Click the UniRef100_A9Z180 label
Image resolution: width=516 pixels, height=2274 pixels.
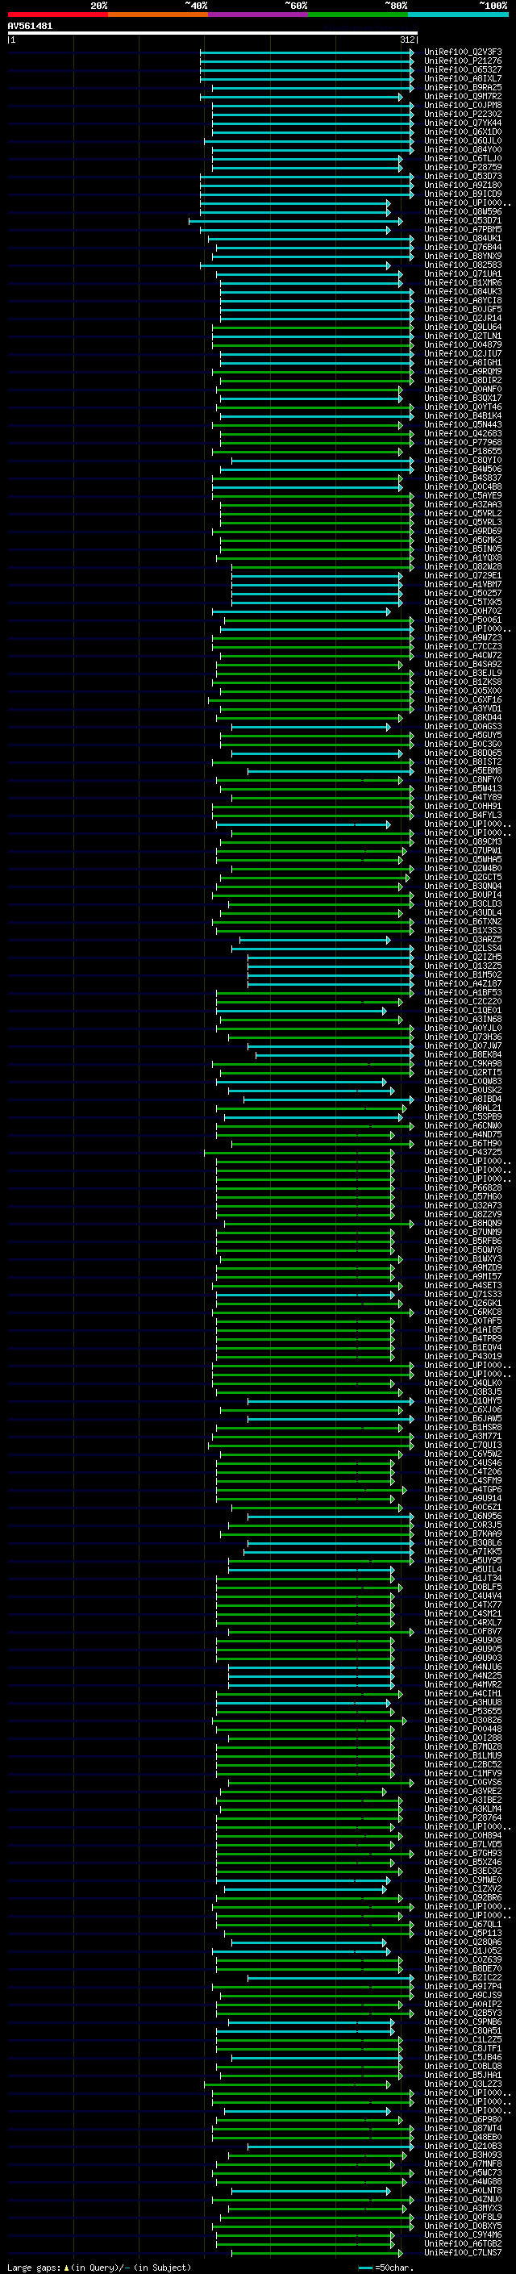click(463, 186)
